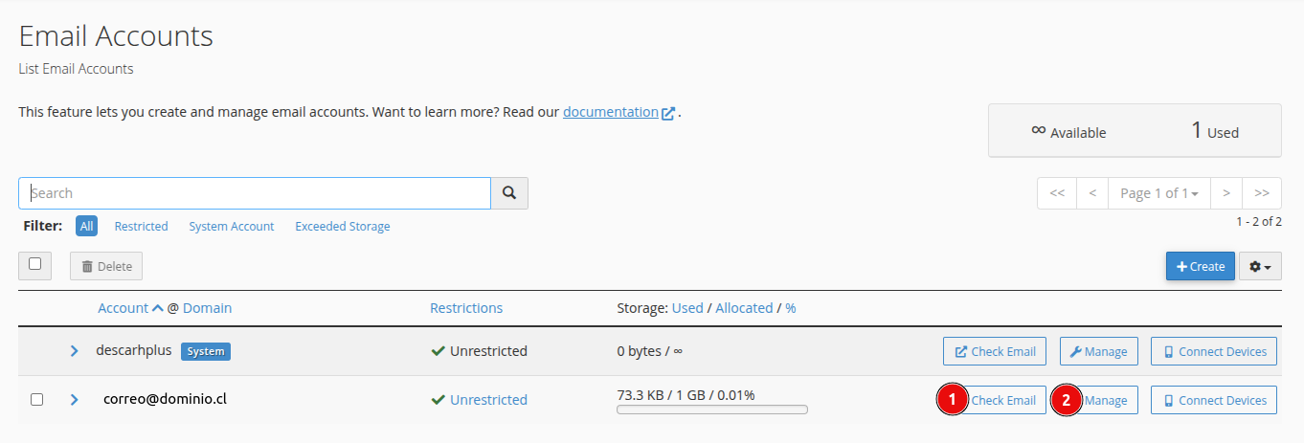The width and height of the screenshot is (1304, 443).
Task: Click the correo@dominio.cl storage usage bar
Action: pos(712,410)
